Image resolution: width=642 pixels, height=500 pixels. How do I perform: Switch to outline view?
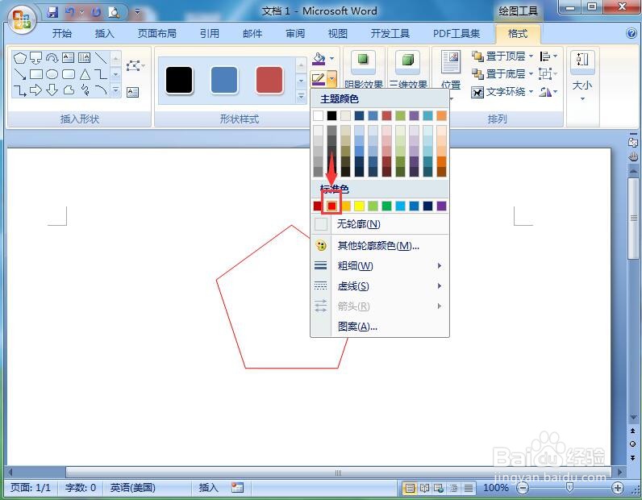[x=453, y=488]
